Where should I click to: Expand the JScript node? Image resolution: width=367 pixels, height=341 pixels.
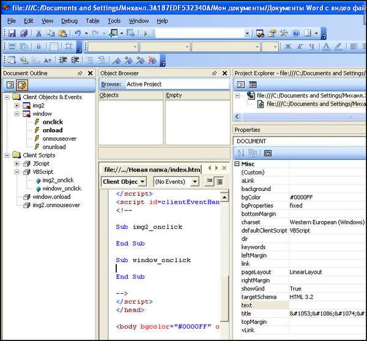click(x=17, y=163)
